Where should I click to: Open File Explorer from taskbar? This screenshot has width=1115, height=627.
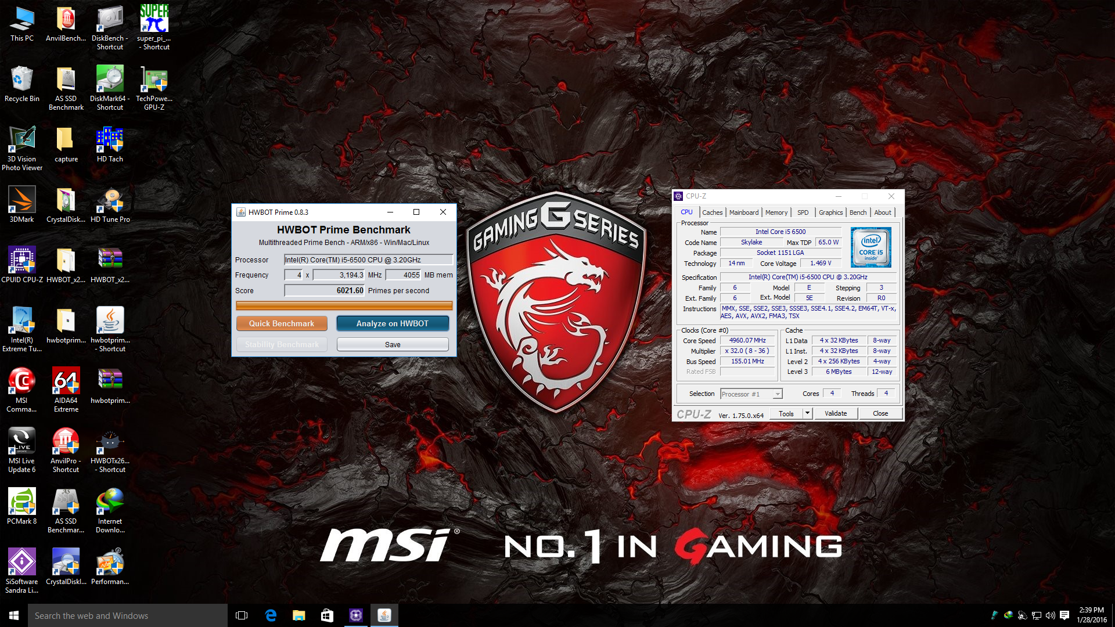(x=299, y=615)
